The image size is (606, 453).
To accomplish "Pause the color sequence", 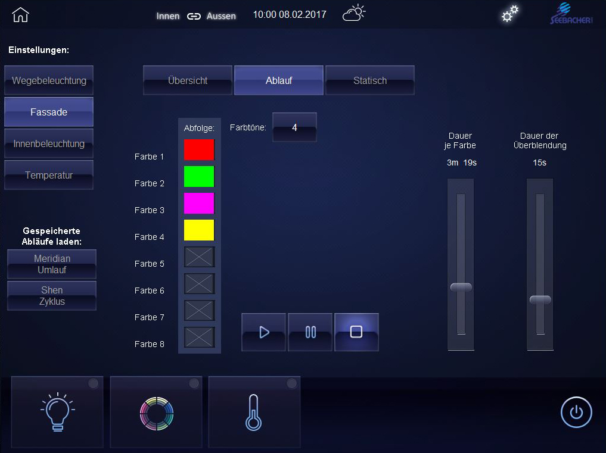I will coord(310,332).
